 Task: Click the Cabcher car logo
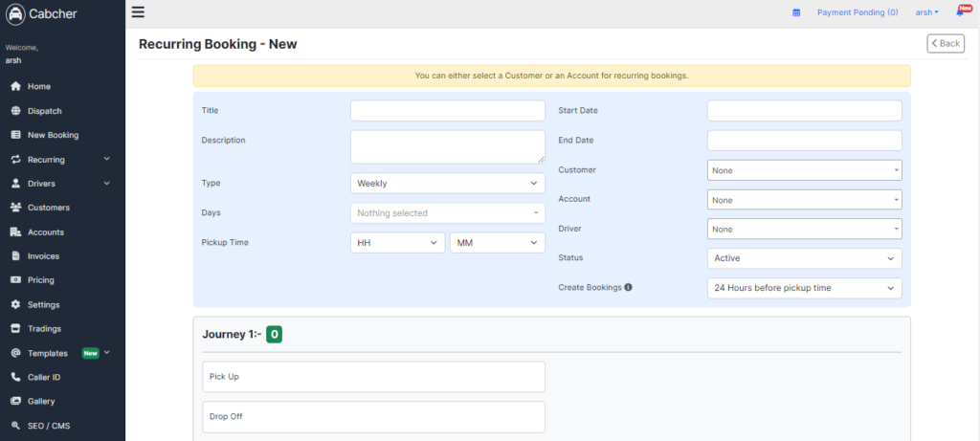[15, 13]
